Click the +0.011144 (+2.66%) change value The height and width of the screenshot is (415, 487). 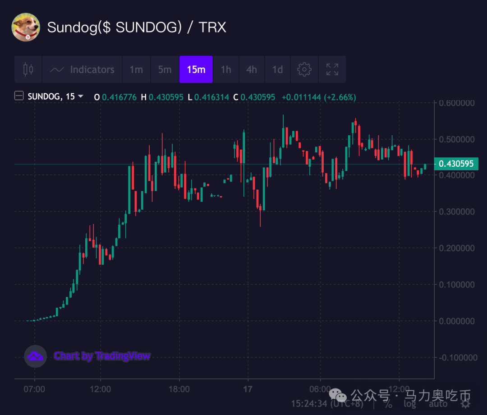point(319,97)
